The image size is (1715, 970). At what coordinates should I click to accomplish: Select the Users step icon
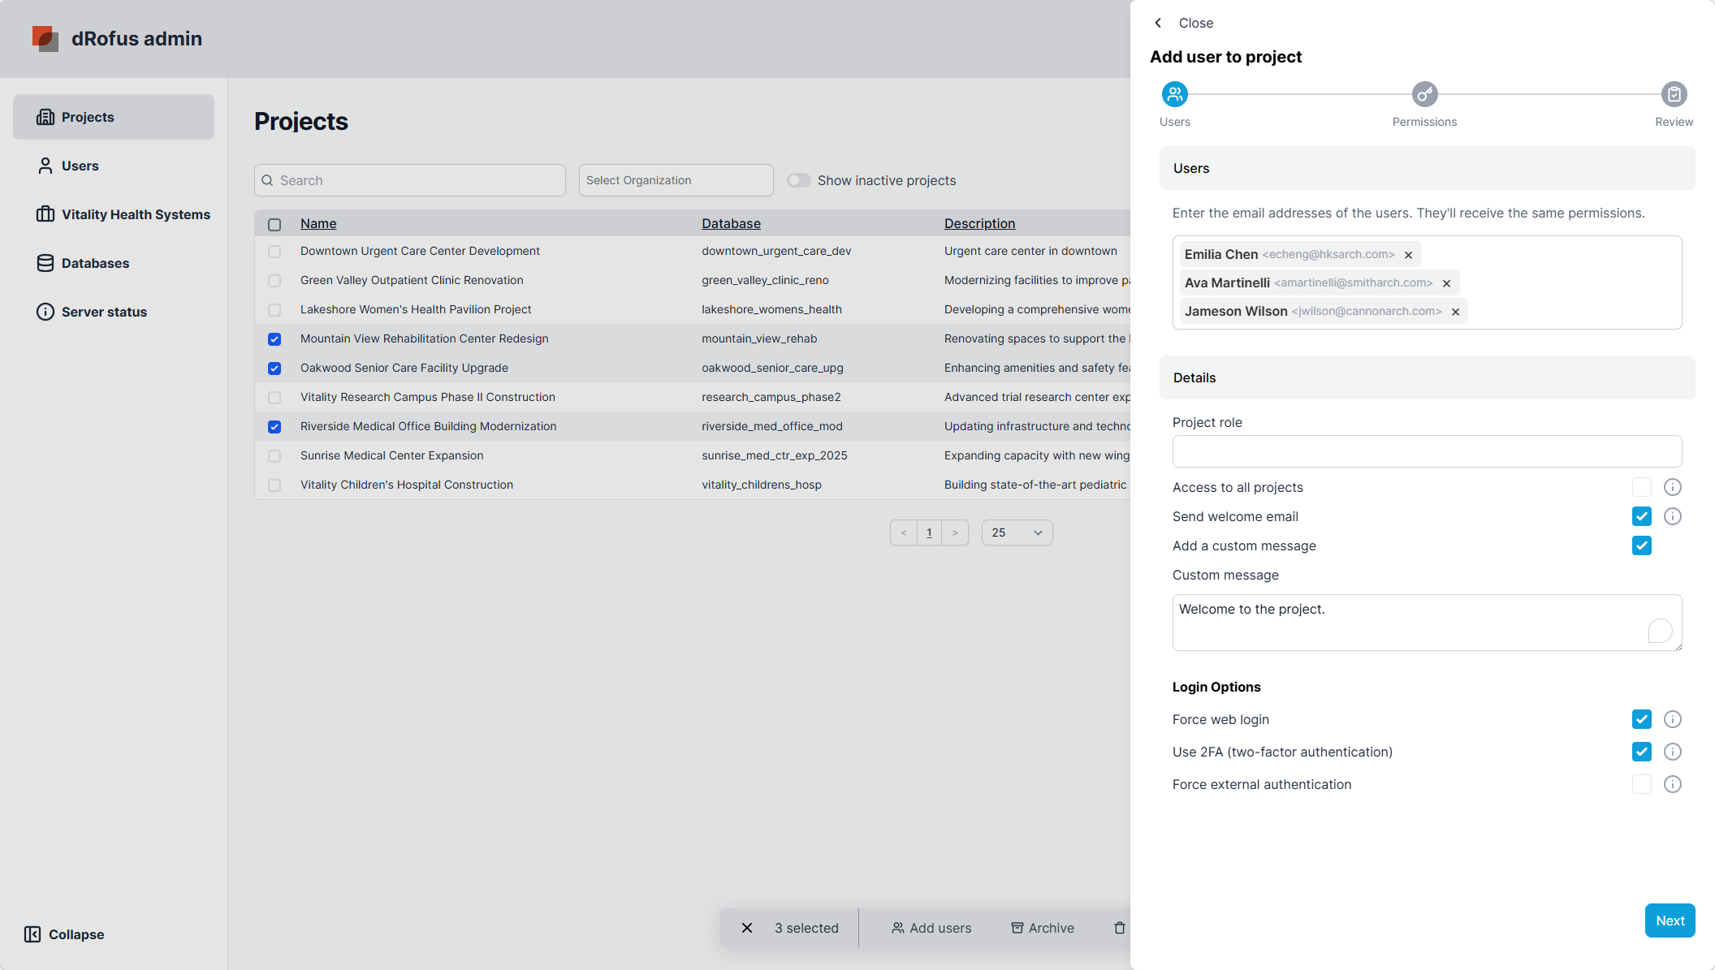click(1175, 94)
